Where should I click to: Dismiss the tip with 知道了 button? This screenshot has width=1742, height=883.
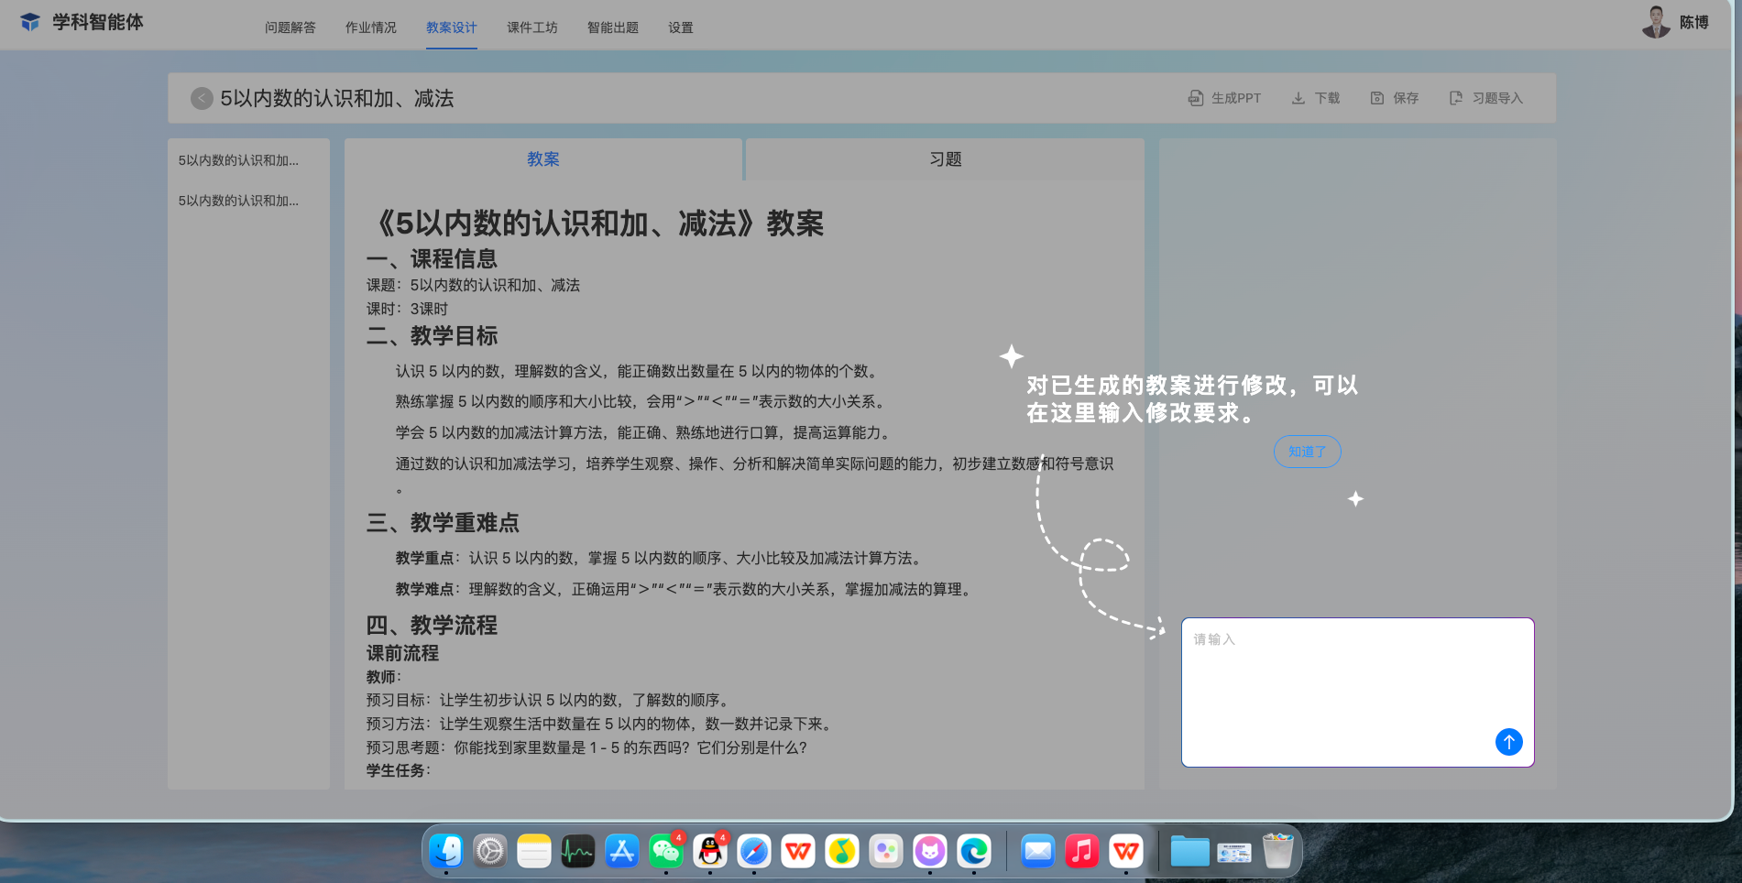coord(1307,452)
